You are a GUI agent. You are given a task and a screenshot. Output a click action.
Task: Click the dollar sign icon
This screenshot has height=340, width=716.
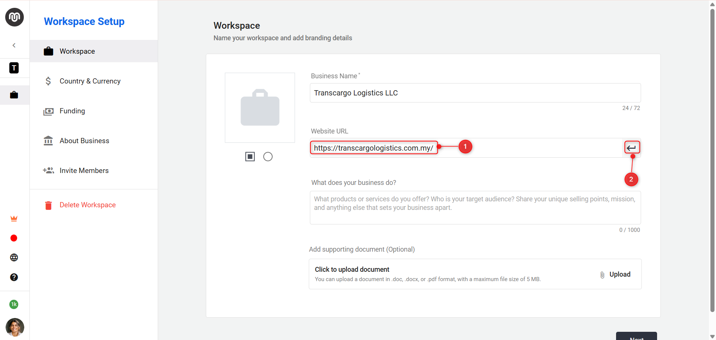tap(48, 81)
